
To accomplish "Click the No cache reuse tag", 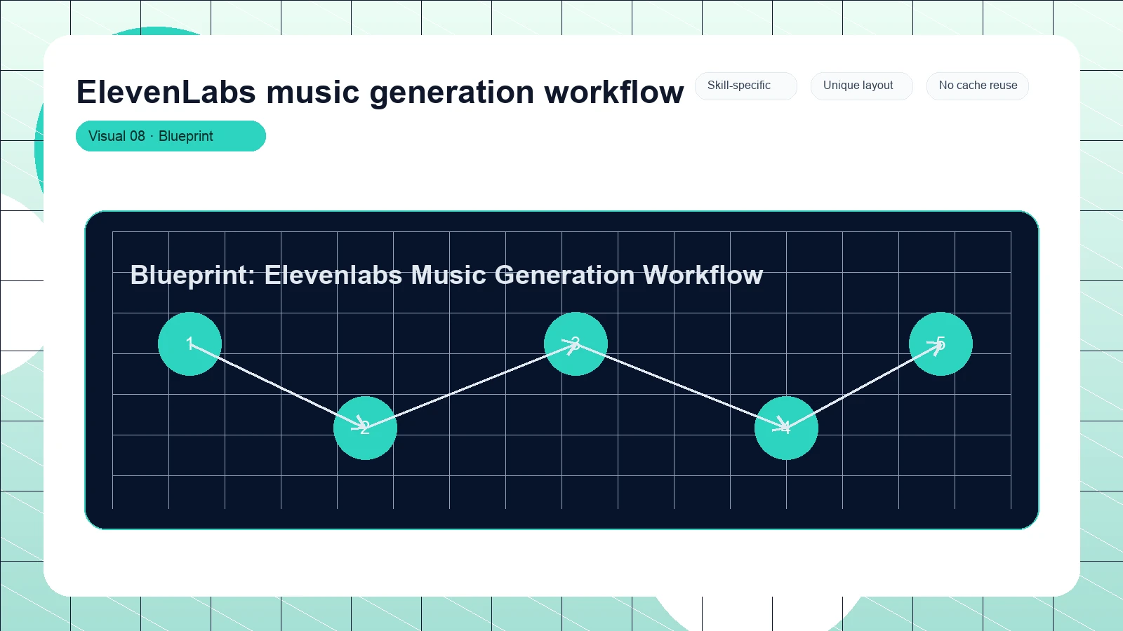I will [978, 86].
